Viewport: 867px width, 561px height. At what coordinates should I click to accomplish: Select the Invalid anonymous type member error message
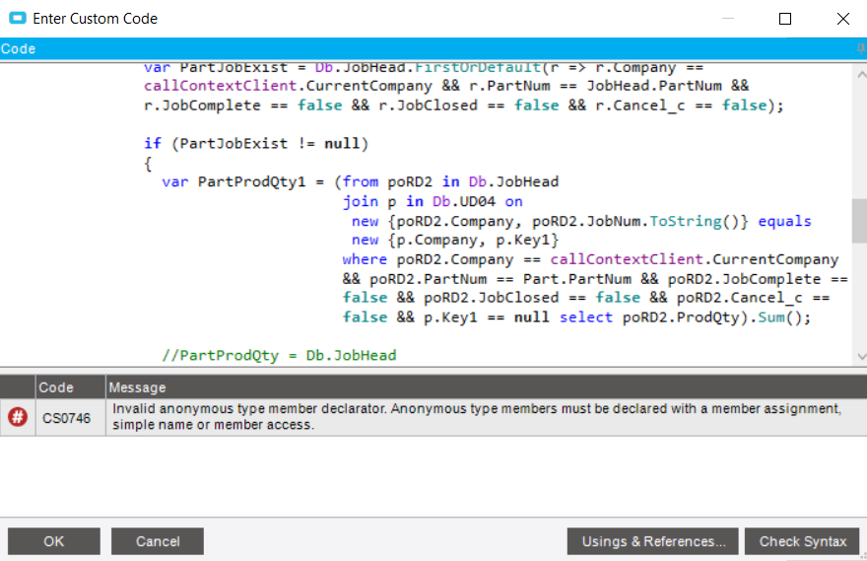[x=477, y=417]
